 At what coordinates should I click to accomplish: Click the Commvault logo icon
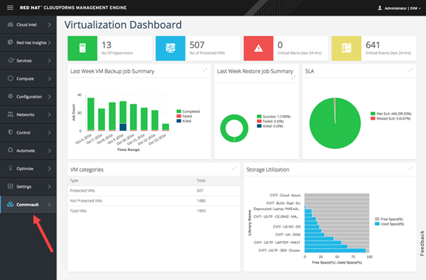point(11,204)
